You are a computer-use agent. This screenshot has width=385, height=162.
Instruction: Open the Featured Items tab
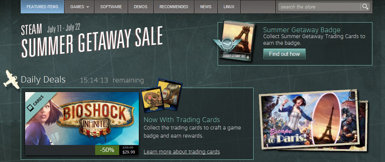pos(42,7)
